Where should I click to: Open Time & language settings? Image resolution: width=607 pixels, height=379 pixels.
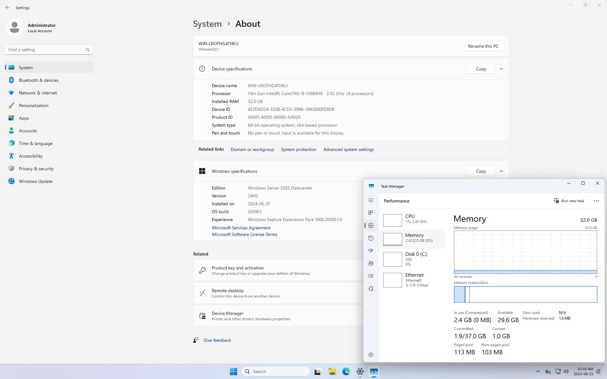coord(49,143)
